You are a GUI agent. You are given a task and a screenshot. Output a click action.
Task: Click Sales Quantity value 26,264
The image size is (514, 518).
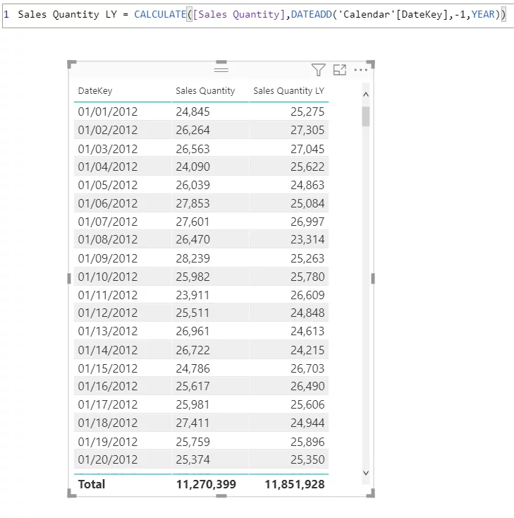pos(192,130)
